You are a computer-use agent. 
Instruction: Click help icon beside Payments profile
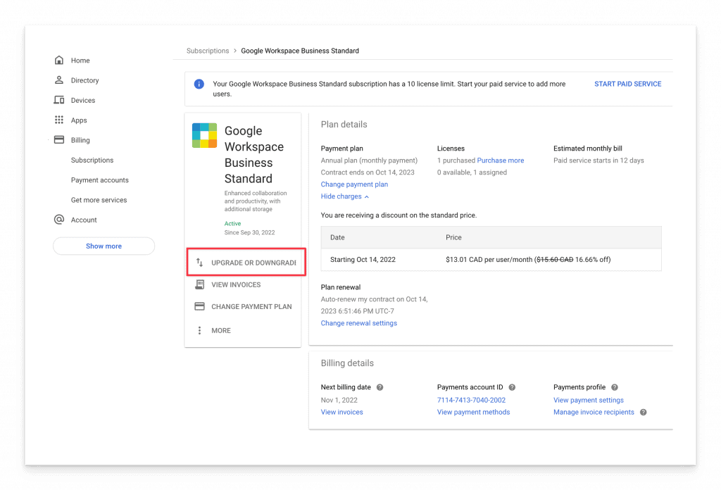(615, 387)
